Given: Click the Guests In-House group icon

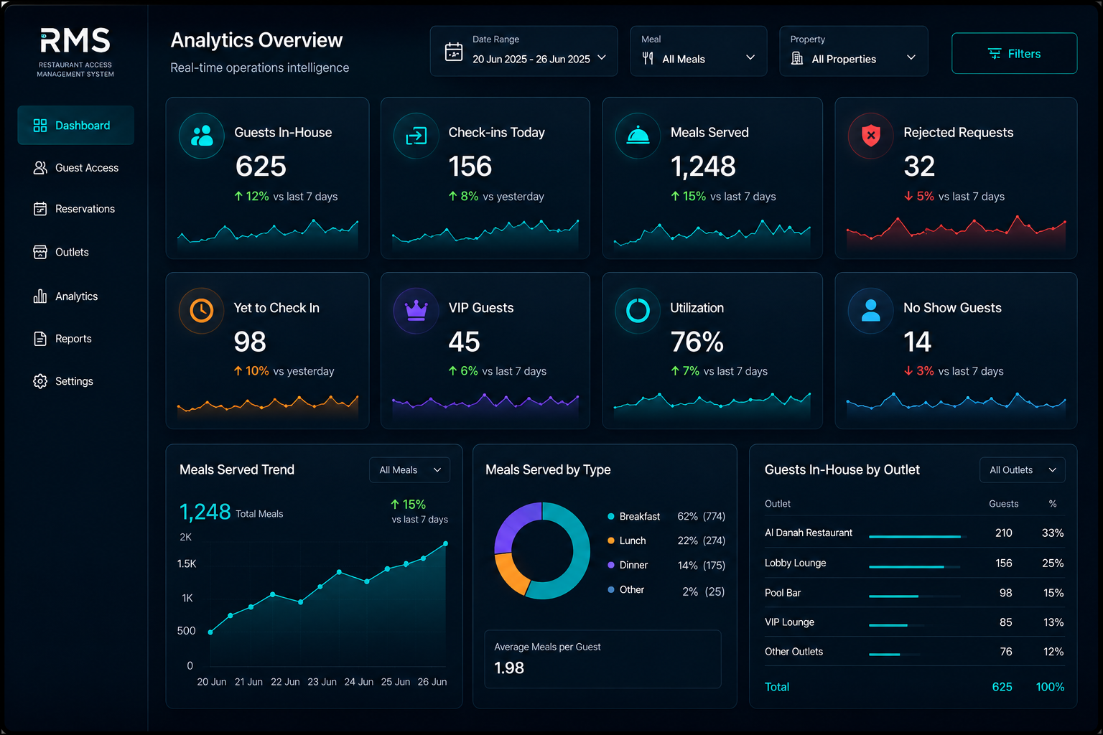Looking at the screenshot, I should coord(202,135).
